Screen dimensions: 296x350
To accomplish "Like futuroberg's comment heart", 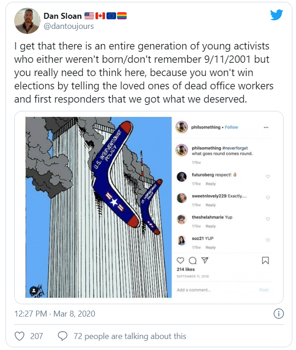I will pyautogui.click(x=268, y=176).
